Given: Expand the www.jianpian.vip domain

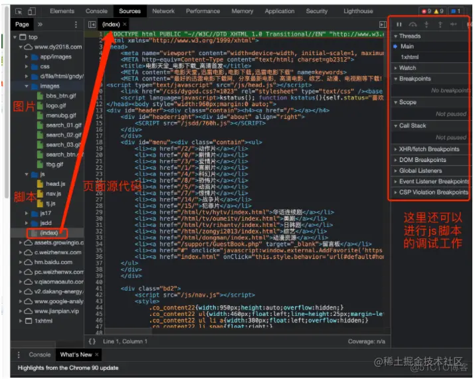Looking at the screenshot, I should 21,311.
